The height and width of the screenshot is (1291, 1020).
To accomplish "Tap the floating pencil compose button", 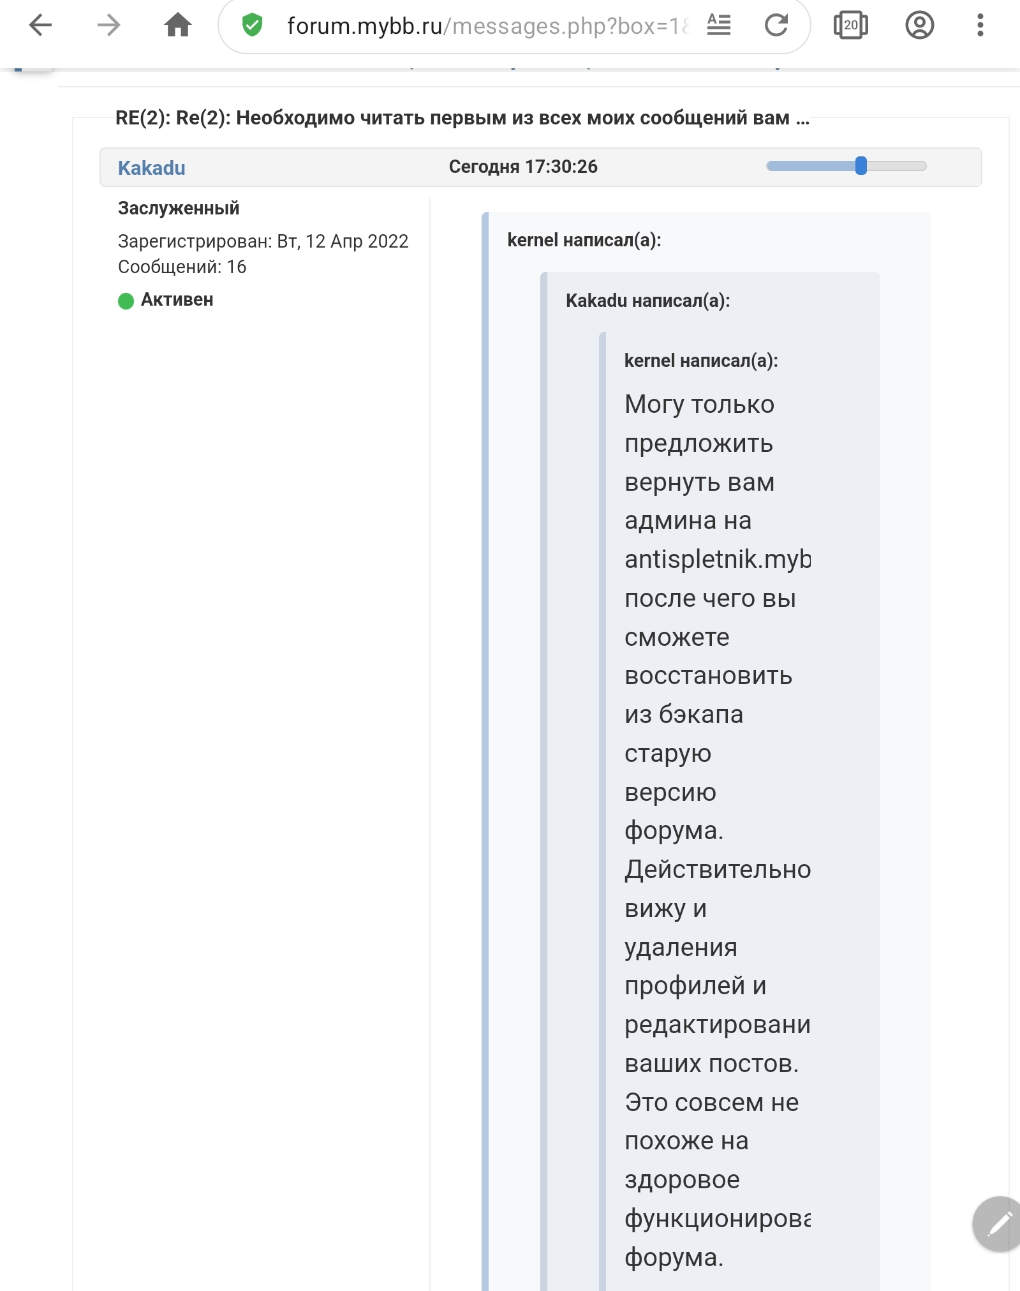I will (997, 1224).
